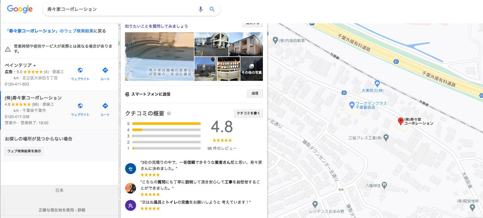
Task: Open 96 件のレビュー link
Action: 222,148
